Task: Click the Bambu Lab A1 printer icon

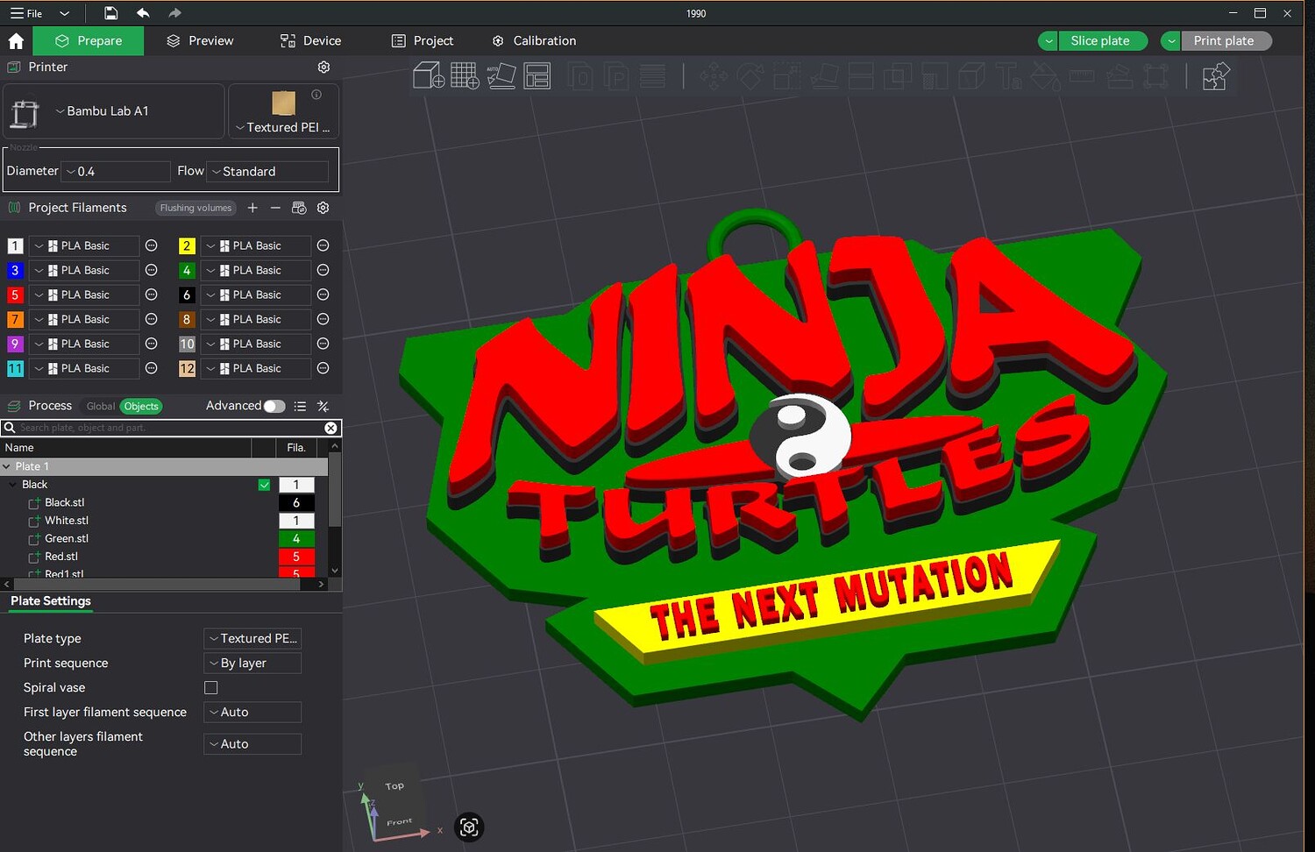Action: click(x=25, y=113)
